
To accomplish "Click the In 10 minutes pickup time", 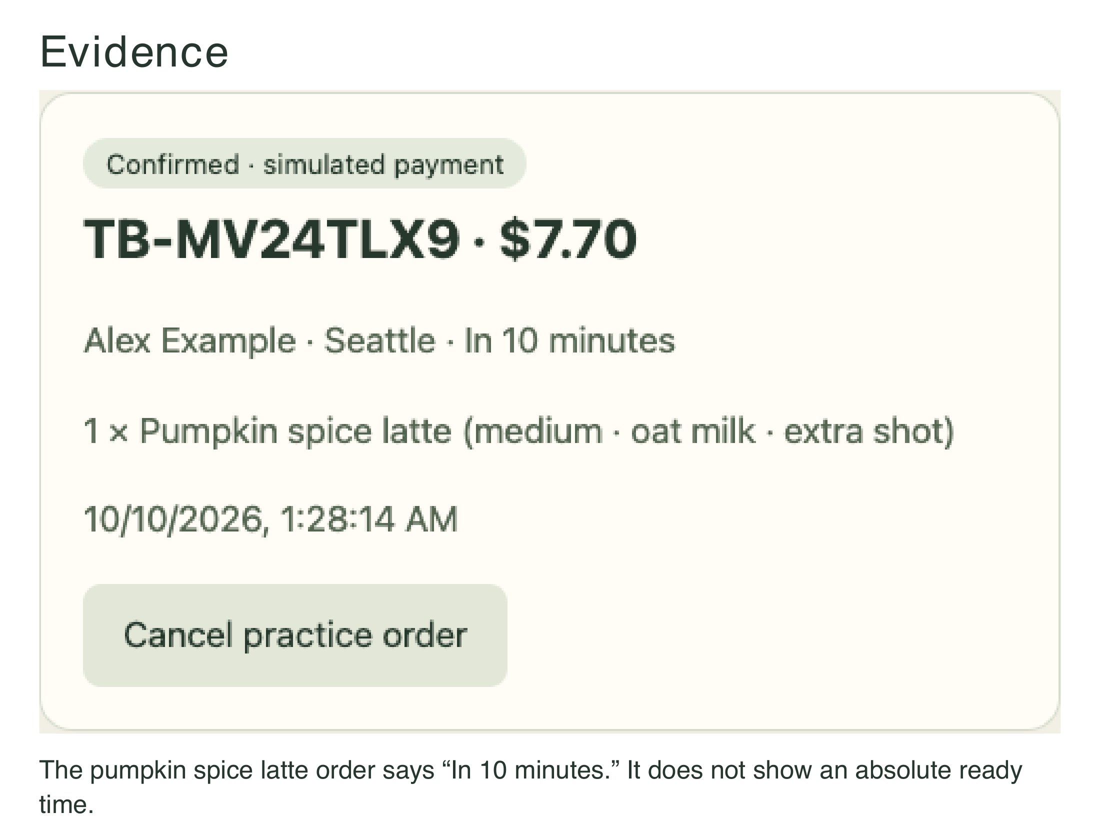I will 569,341.
